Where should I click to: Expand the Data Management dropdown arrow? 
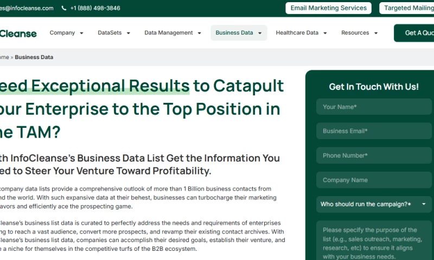point(199,33)
